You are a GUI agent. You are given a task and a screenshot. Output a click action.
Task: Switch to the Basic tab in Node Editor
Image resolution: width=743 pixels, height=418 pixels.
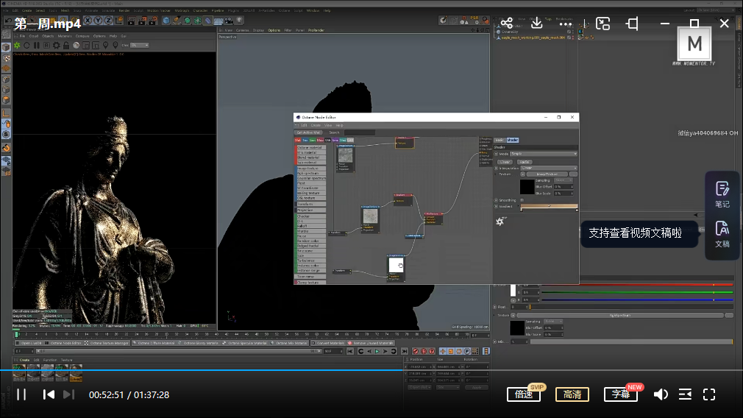500,140
